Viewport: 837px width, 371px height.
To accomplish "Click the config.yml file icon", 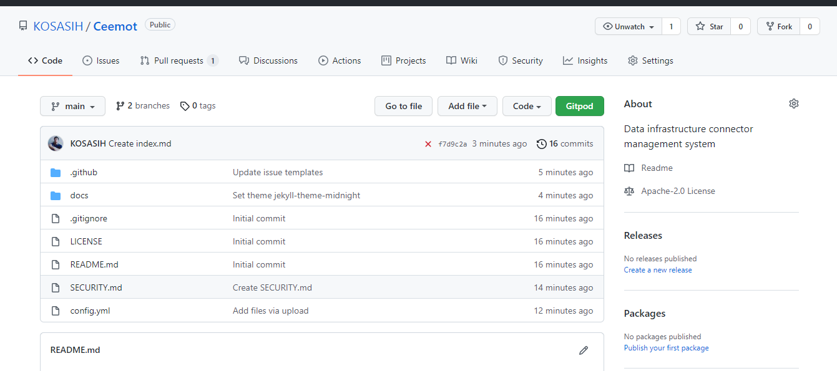I will coord(56,311).
